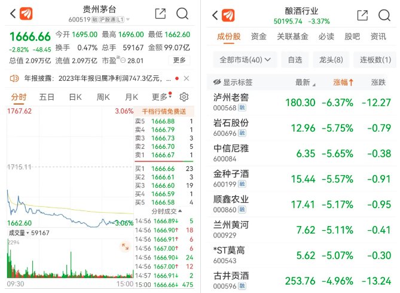
Task: Go back from the 酿酒行业 page
Action: [x=215, y=16]
